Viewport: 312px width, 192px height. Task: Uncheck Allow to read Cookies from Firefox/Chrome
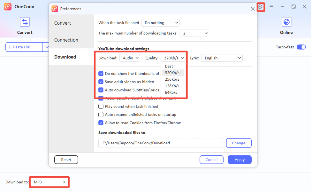[101, 123]
